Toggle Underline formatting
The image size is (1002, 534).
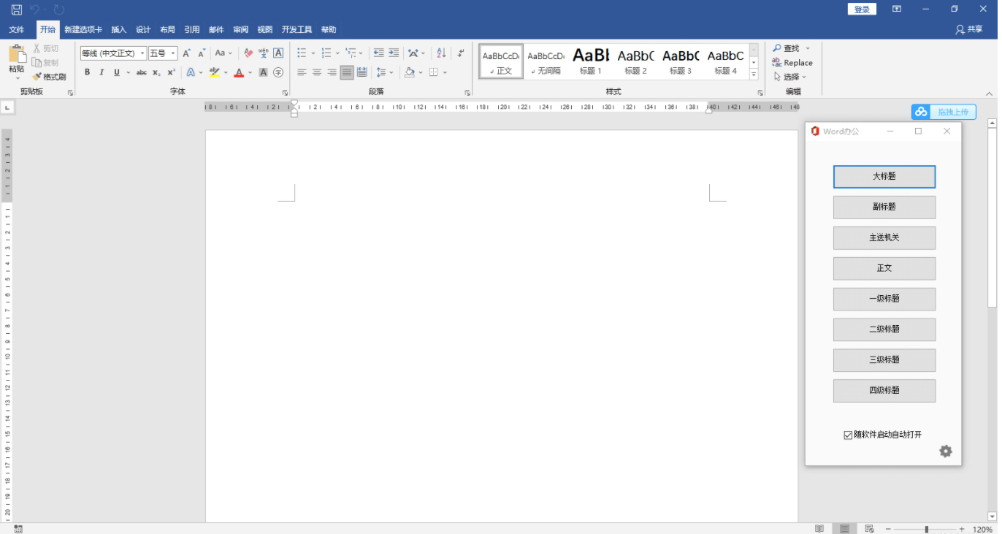click(x=116, y=72)
